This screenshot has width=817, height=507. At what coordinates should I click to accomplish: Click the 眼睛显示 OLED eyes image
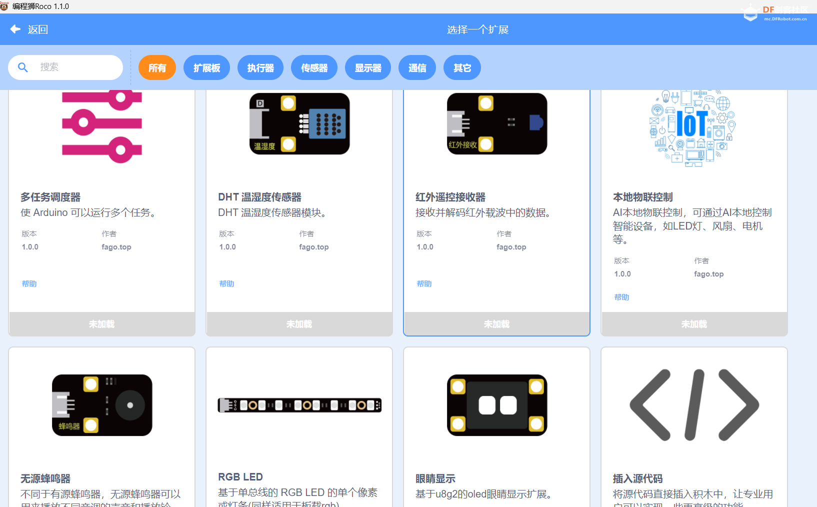[x=497, y=405]
